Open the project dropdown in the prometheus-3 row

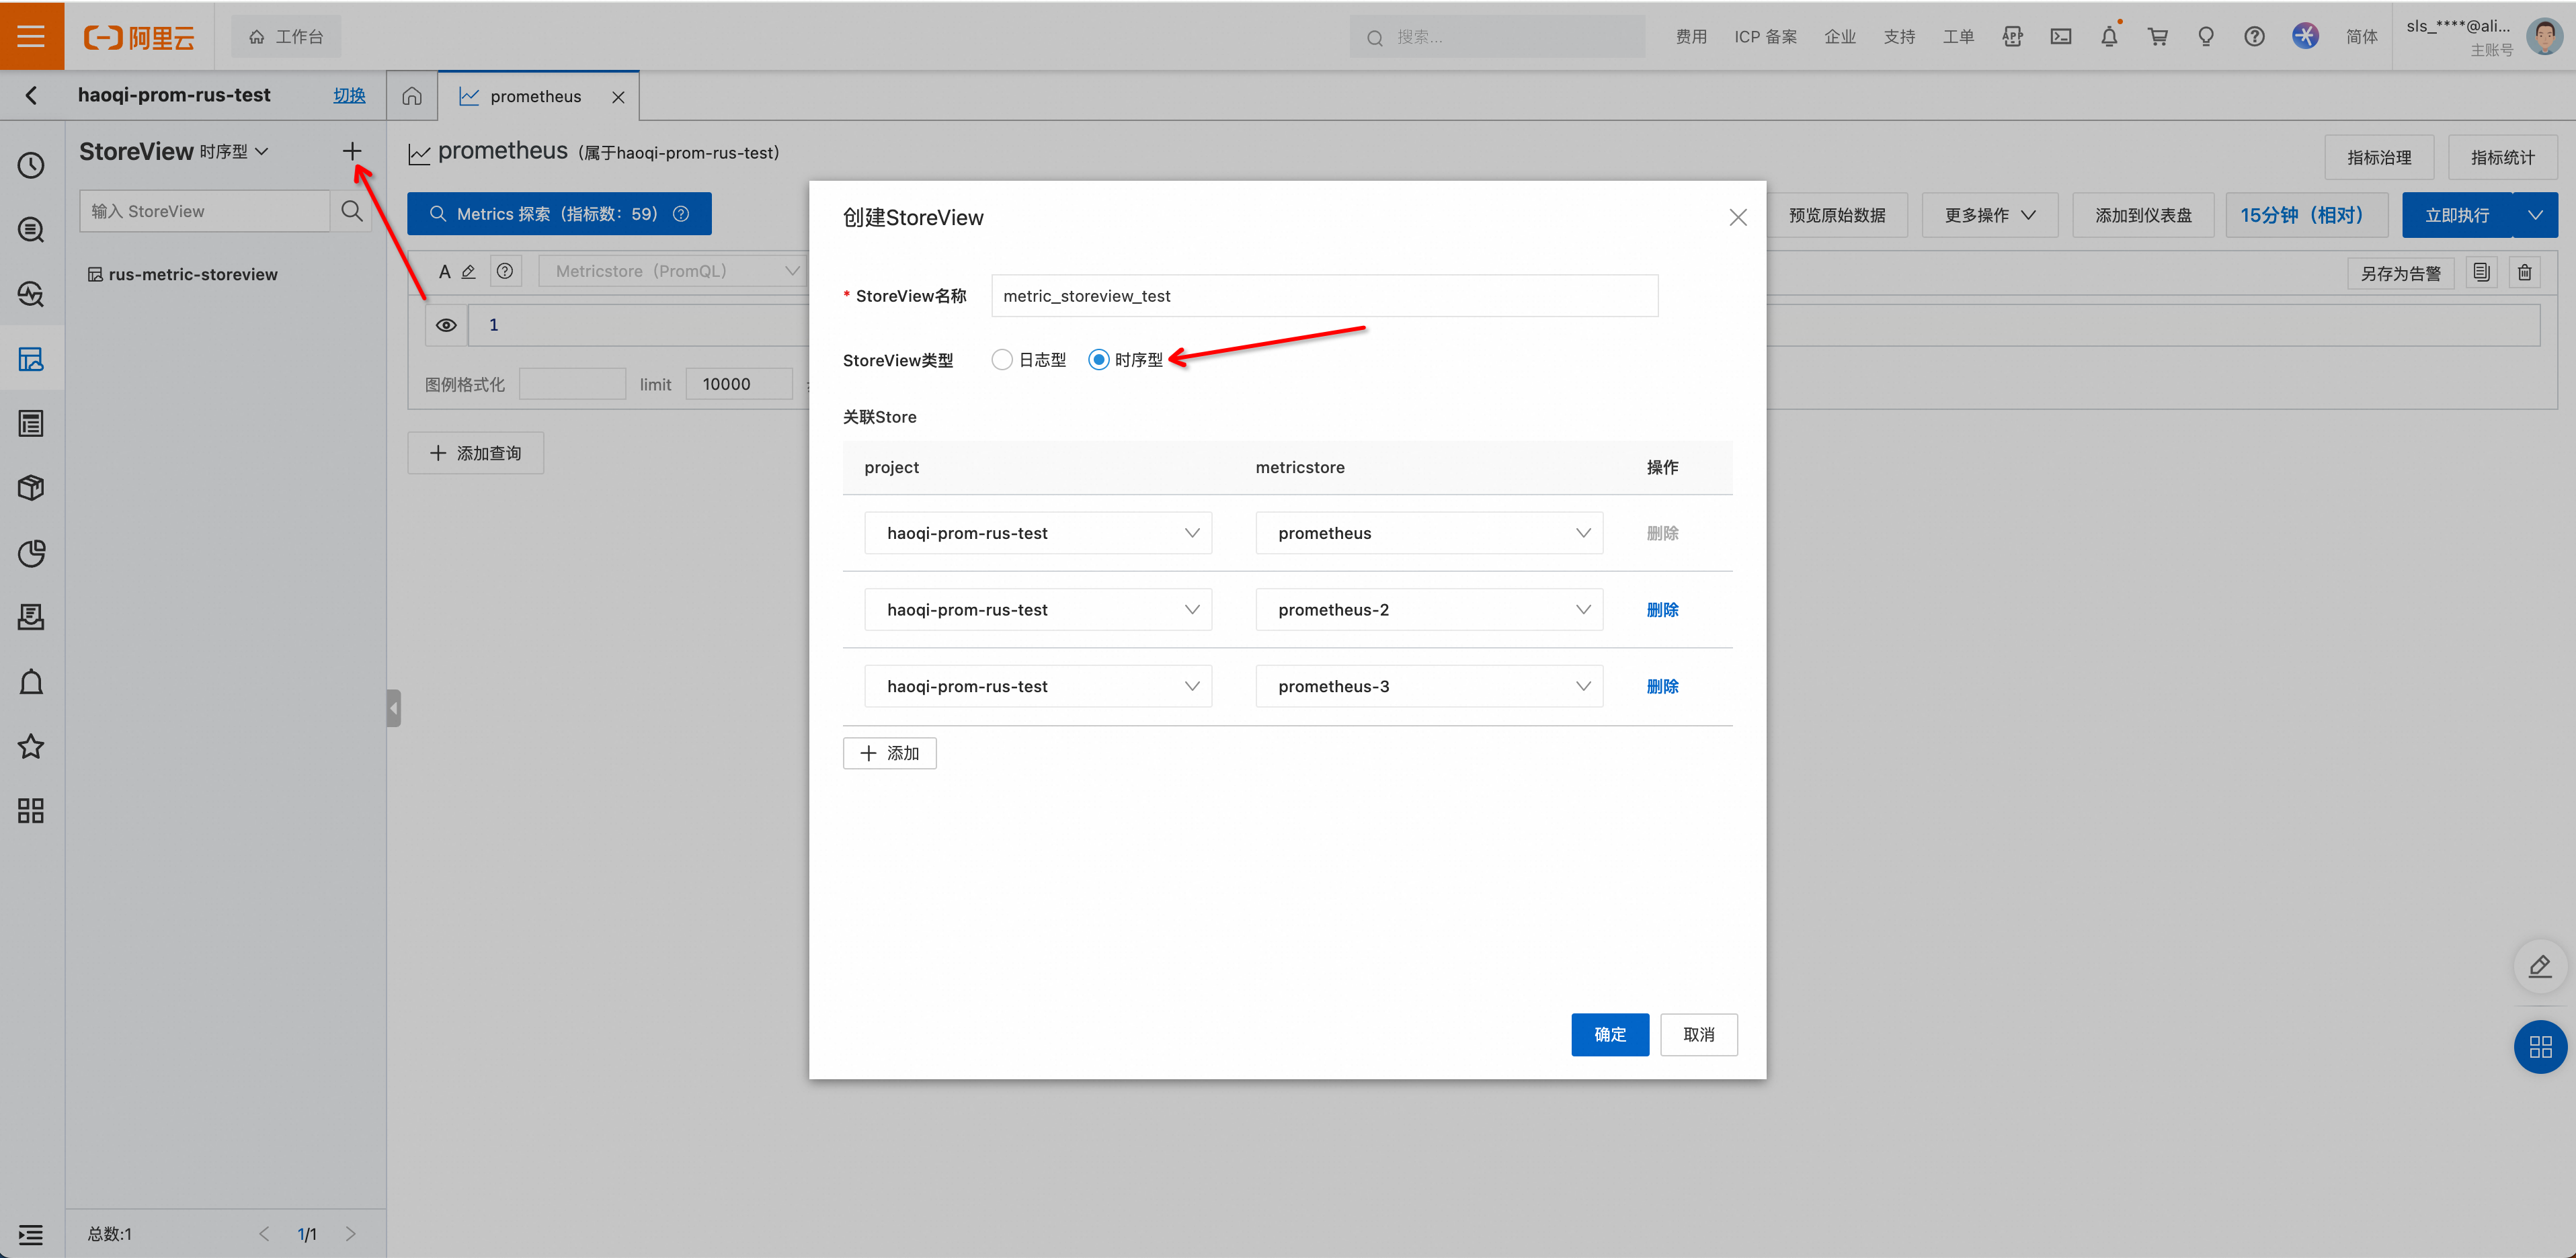point(1038,686)
